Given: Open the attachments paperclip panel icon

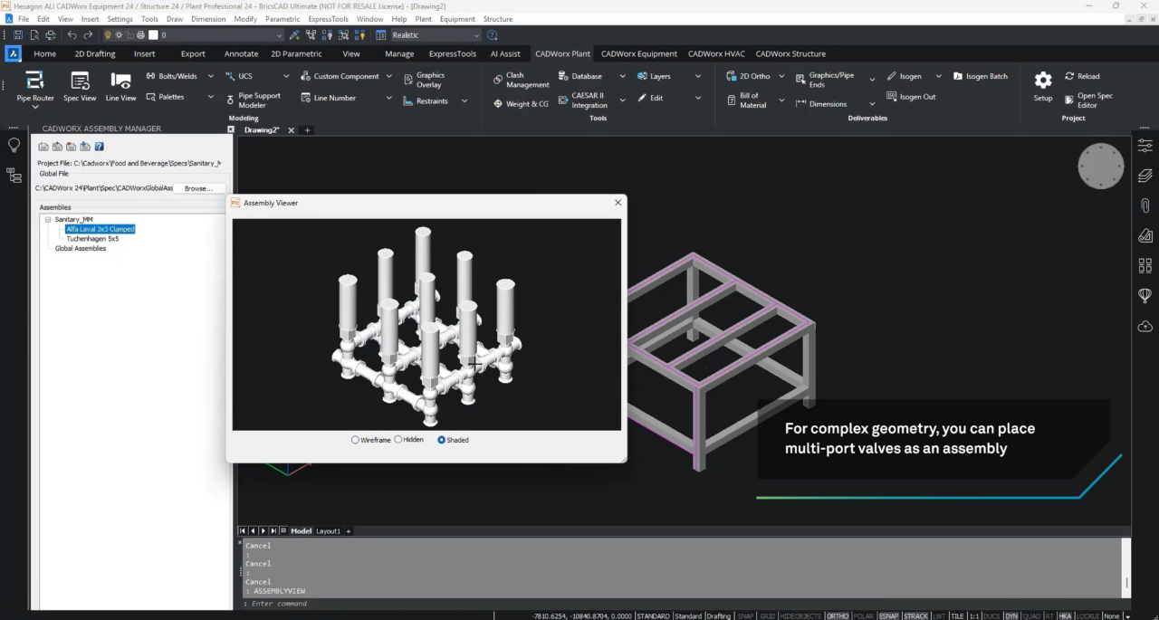Looking at the screenshot, I should [1145, 205].
